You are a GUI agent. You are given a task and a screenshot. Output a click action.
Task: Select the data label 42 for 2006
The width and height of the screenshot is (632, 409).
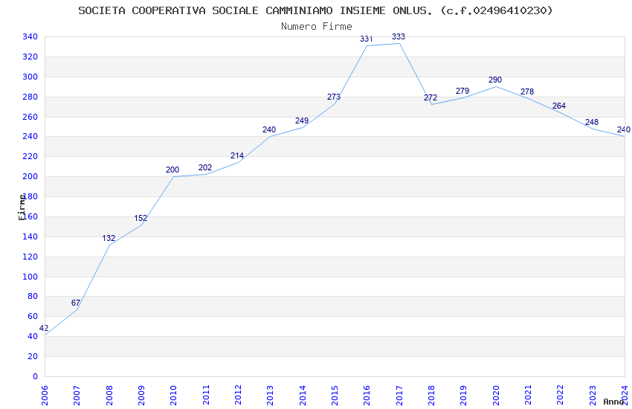tap(44, 328)
